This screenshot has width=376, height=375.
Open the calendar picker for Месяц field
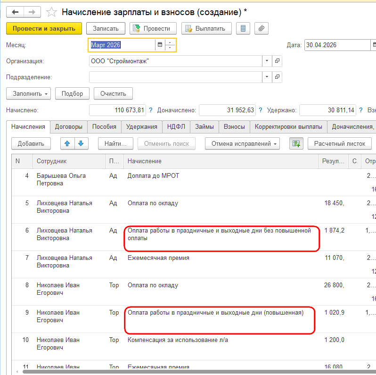click(160, 45)
